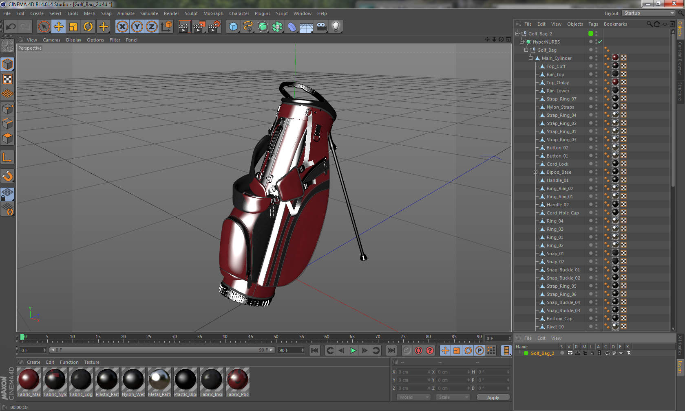This screenshot has width=685, height=411.
Task: Add a Cube primitive object
Action: point(233,27)
